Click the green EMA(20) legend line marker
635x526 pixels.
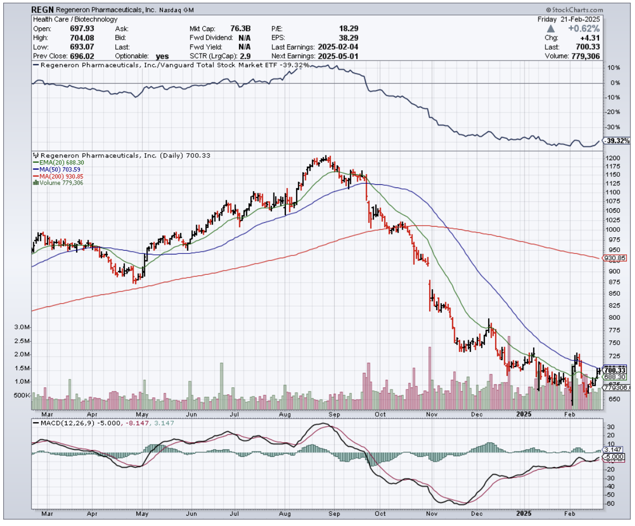(35, 162)
